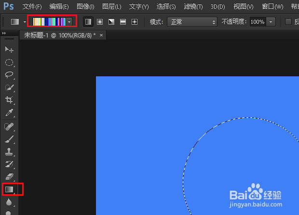The width and height of the screenshot is (299, 215).
Task: Open the 选择(S) menu
Action: 166,7
